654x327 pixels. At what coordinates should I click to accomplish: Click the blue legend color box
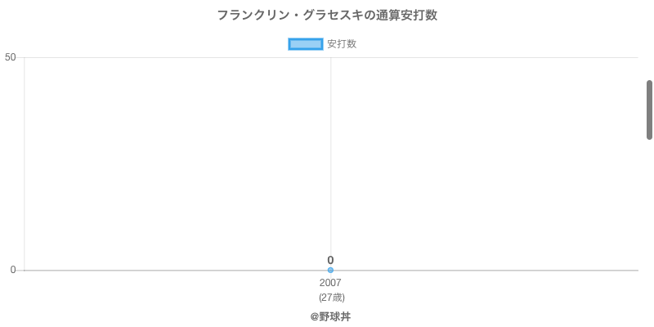click(306, 44)
